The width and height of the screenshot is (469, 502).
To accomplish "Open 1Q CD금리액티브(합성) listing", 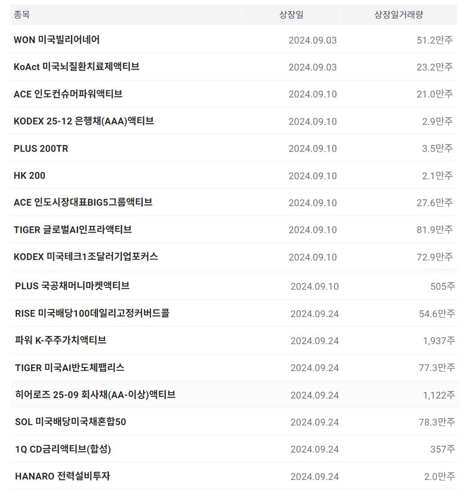I will tap(63, 449).
